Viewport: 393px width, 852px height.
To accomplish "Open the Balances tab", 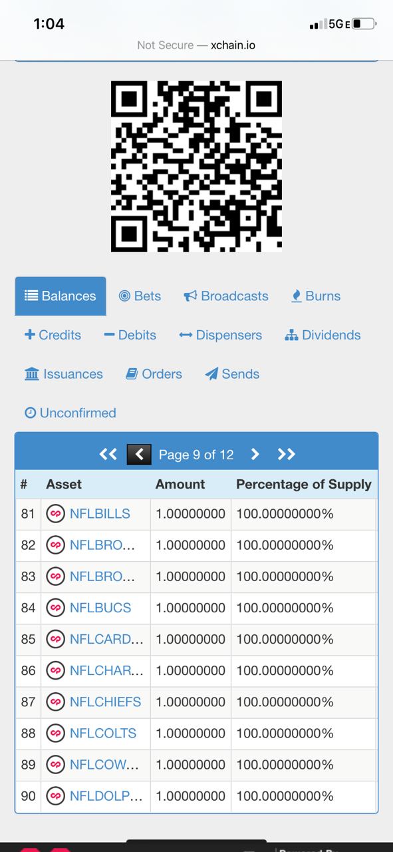I will pos(61,296).
